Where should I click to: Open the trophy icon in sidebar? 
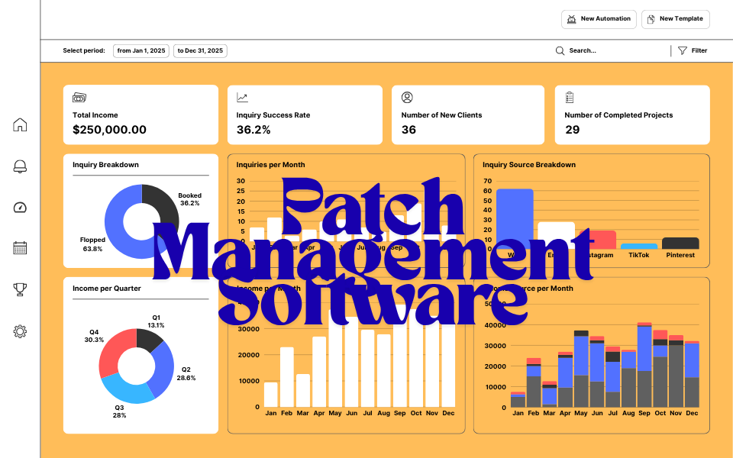(20, 289)
